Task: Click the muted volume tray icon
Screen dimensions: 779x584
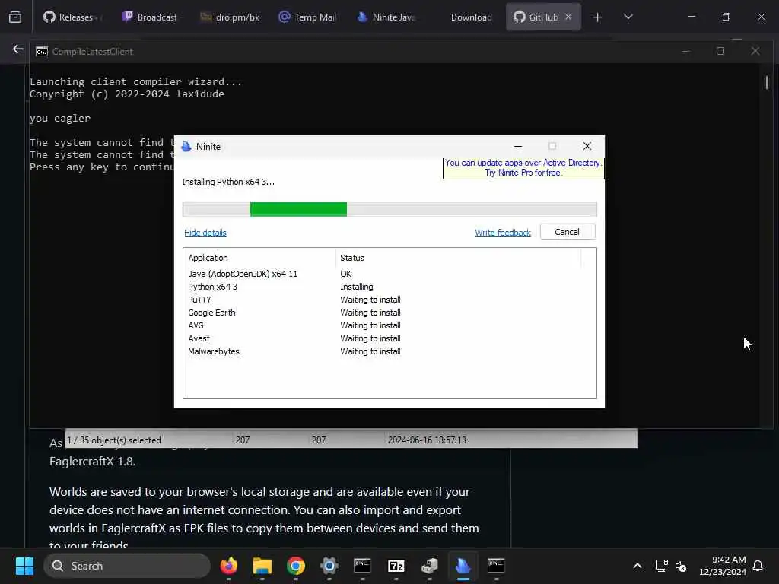Action: 681,566
